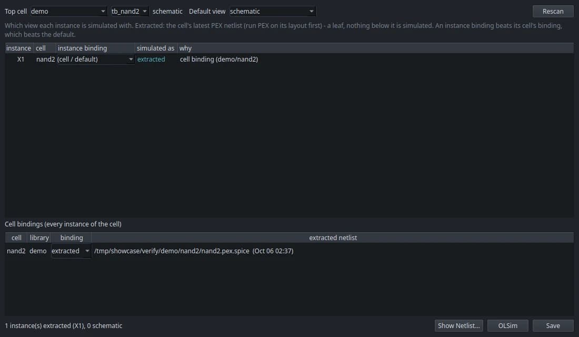Select status text '1 instance(s) extracted (X1), 0 schematic'
Viewport: 579px width, 337px height.
[64, 325]
